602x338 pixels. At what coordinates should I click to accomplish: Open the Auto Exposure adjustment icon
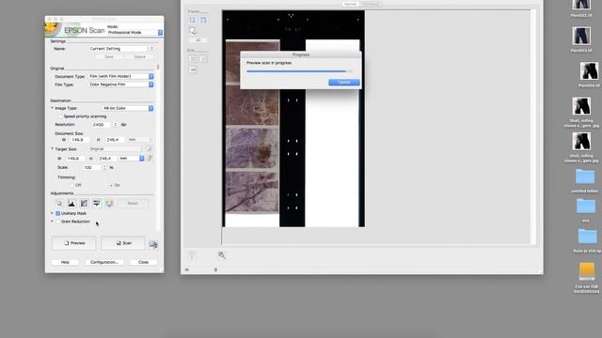[59, 203]
